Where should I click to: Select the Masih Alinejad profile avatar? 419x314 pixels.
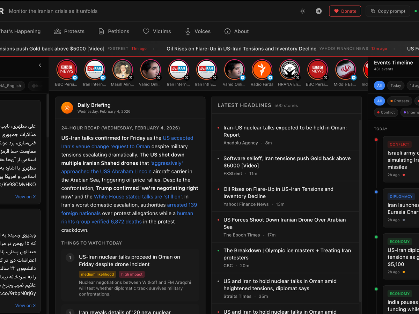pos(123,70)
